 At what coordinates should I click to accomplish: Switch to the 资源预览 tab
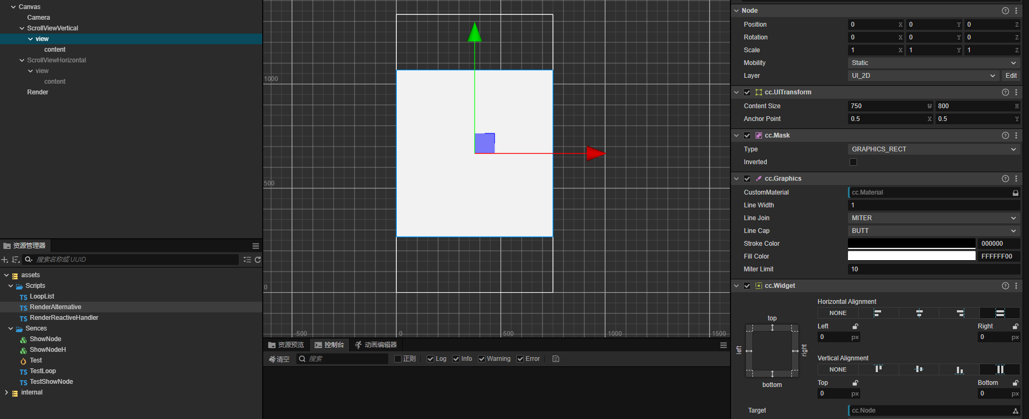[x=286, y=345]
